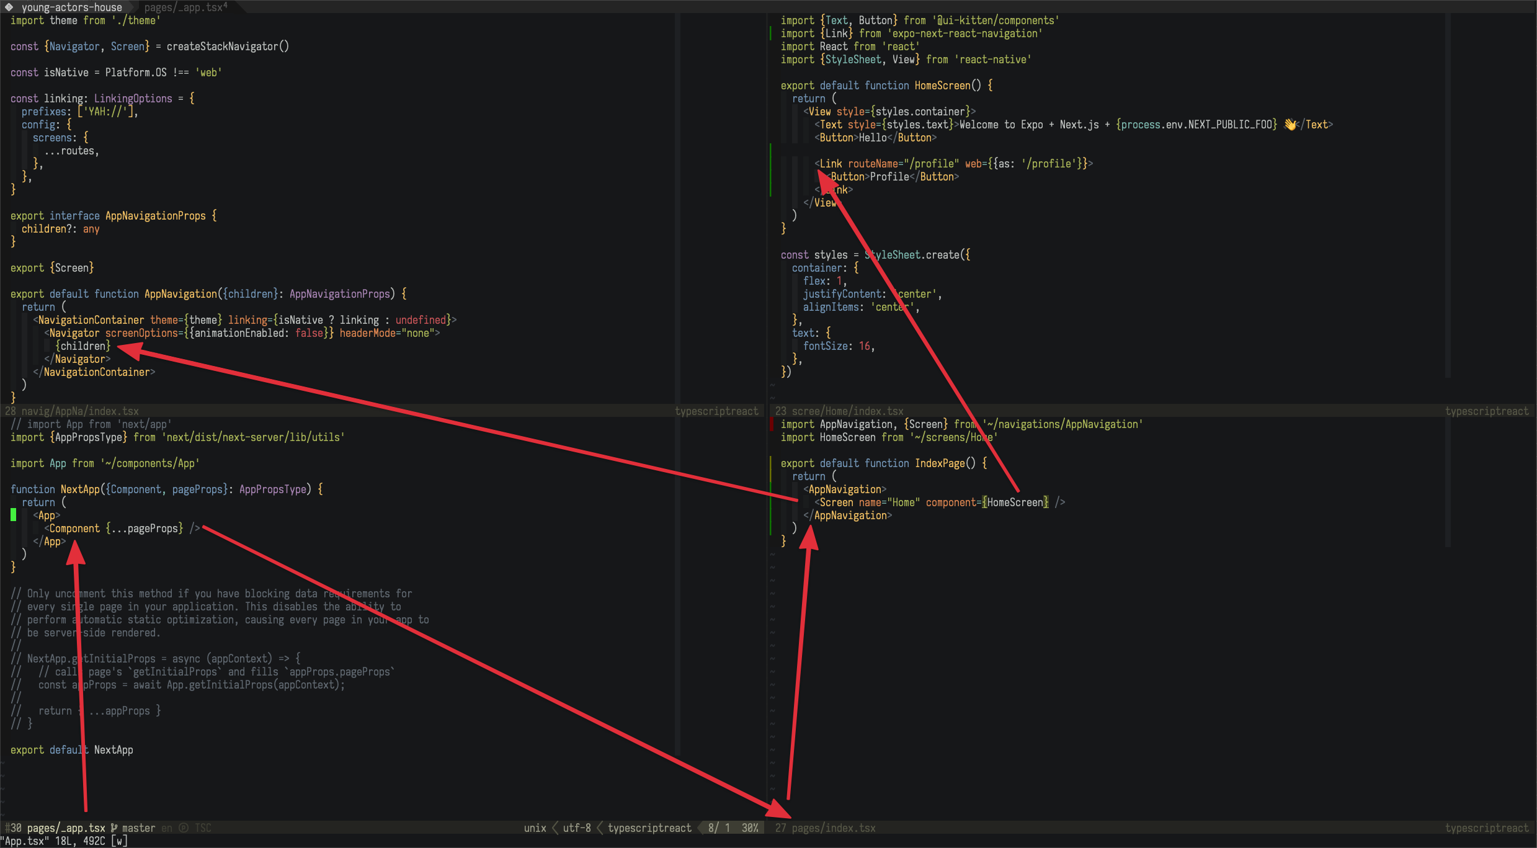
Task: Click the buffer number #30 indicator
Action: [14, 828]
